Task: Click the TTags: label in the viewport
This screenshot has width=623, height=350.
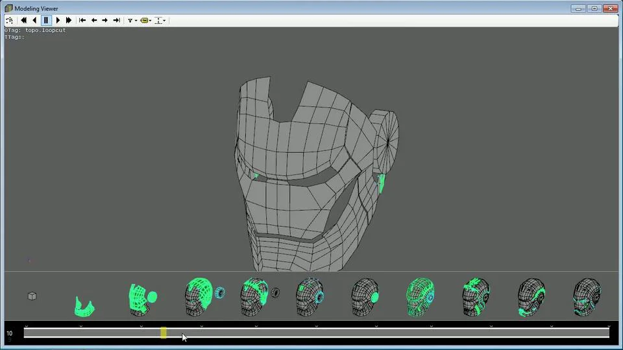Action: tap(15, 37)
